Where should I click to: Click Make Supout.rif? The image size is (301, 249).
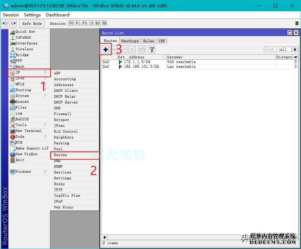(x=29, y=148)
